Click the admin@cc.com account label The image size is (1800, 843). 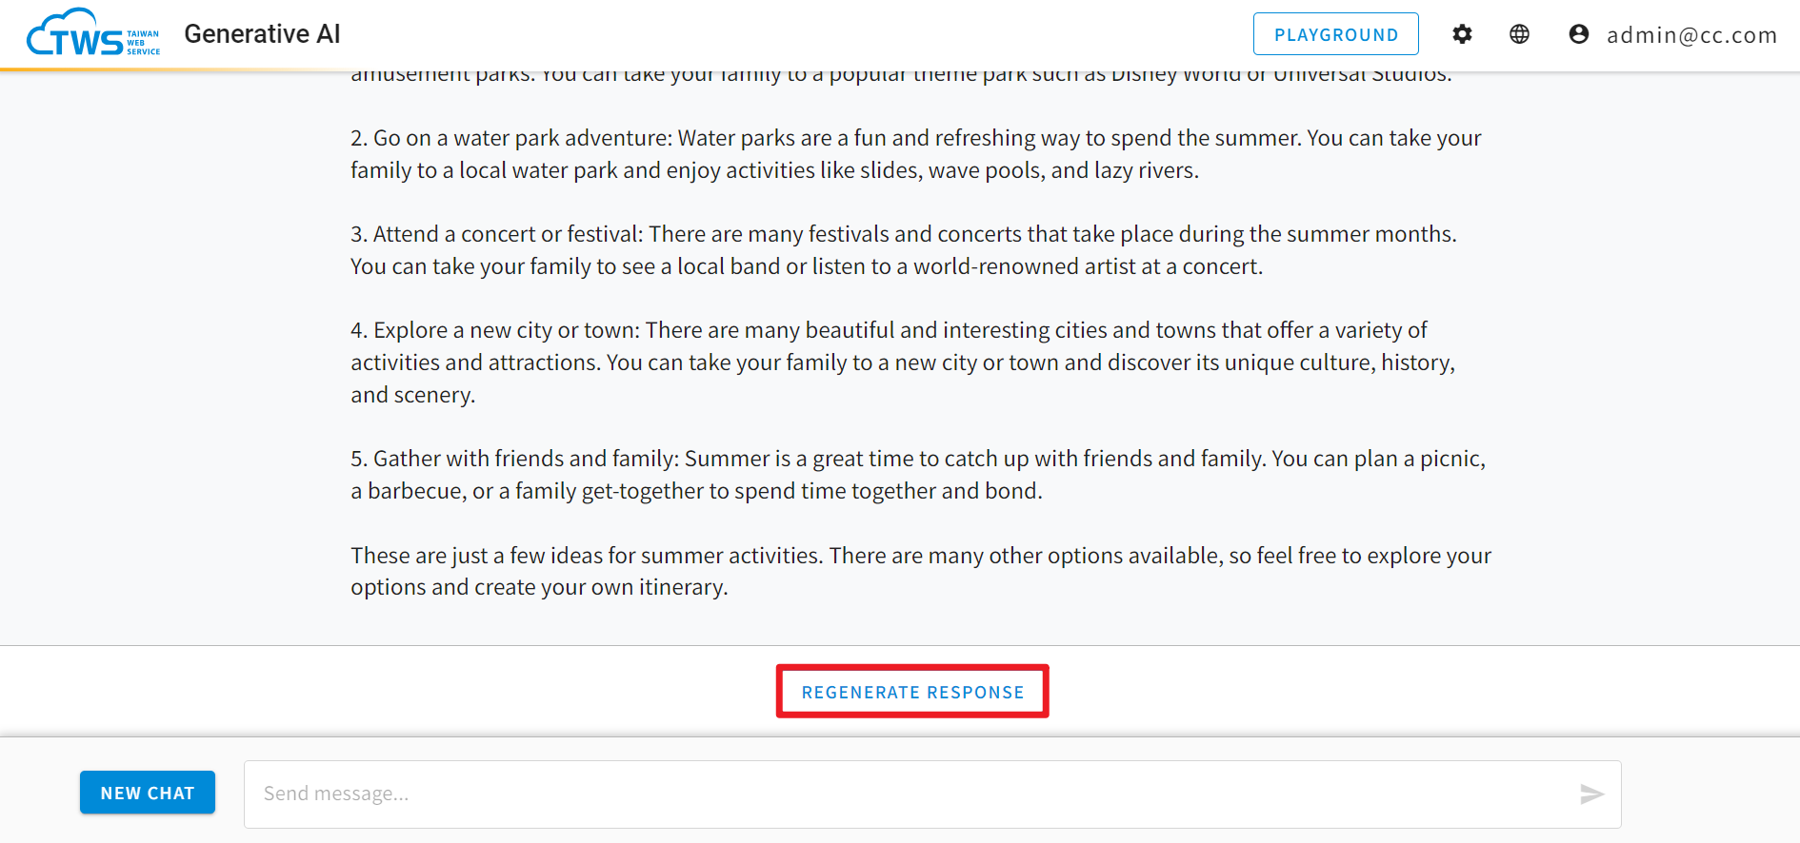[1691, 35]
